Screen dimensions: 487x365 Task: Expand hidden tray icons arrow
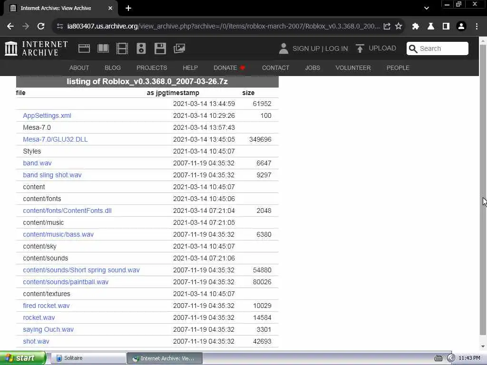tap(451, 358)
